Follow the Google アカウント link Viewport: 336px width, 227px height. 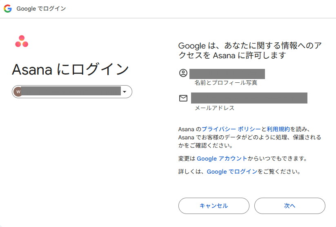(222, 158)
